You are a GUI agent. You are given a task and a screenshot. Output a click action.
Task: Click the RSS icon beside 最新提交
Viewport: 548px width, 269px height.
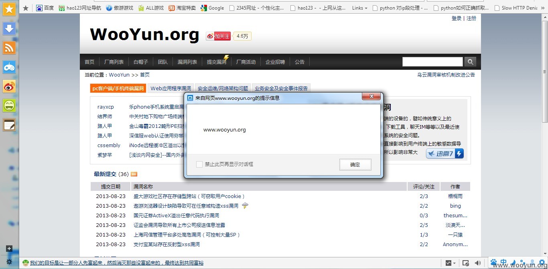pyautogui.click(x=134, y=174)
